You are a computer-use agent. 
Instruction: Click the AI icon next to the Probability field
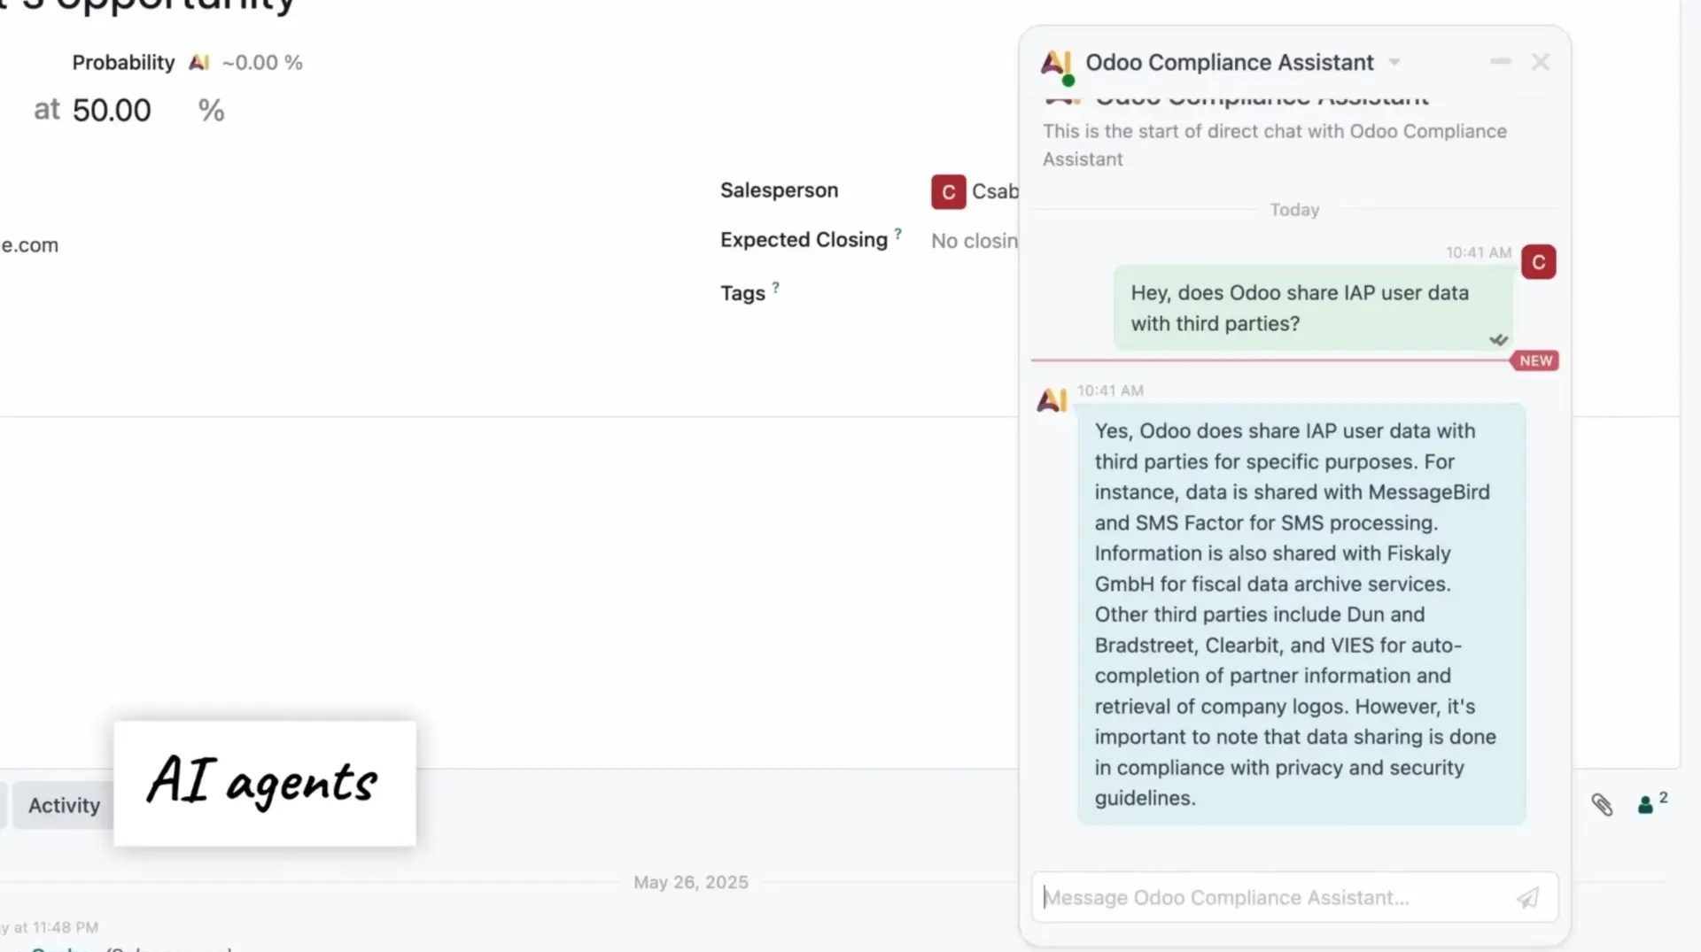(x=199, y=61)
